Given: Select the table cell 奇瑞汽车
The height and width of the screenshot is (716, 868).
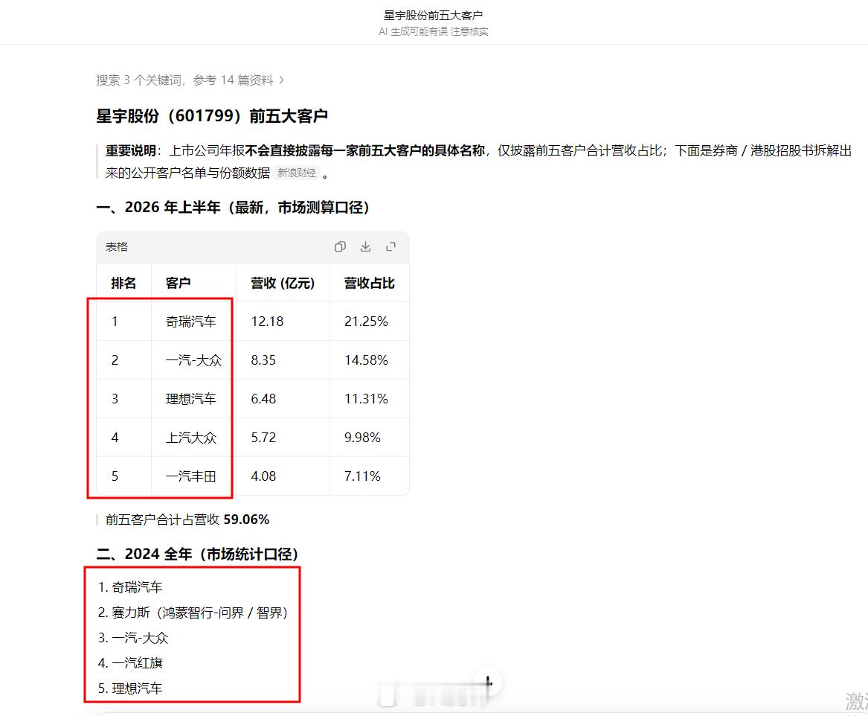Looking at the screenshot, I should coord(191,322).
